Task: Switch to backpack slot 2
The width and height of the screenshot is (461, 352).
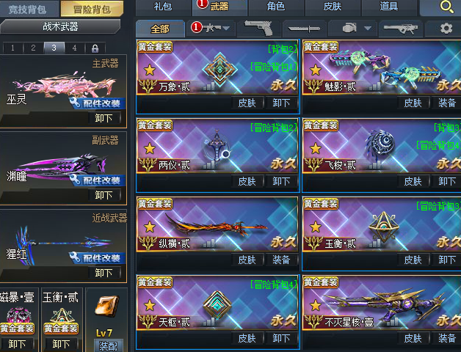Action: pyautogui.click(x=33, y=48)
